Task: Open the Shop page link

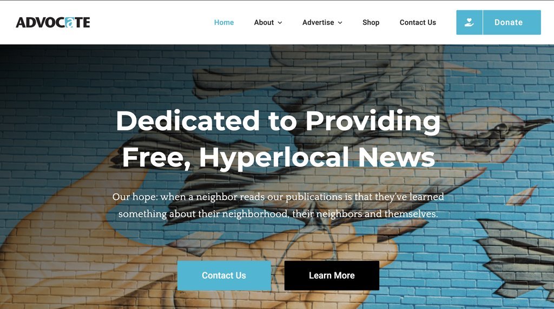Action: pyautogui.click(x=371, y=22)
